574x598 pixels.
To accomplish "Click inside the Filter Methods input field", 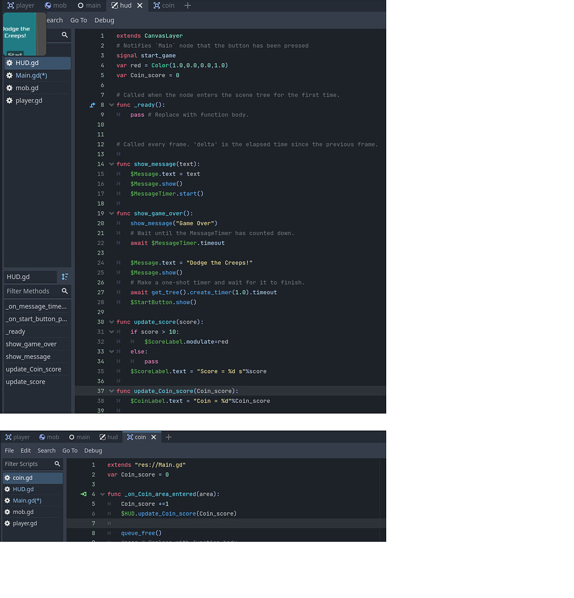I will click(x=29, y=291).
